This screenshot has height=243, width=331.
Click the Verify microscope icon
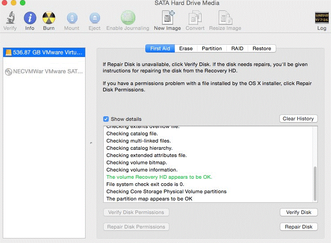point(10,18)
